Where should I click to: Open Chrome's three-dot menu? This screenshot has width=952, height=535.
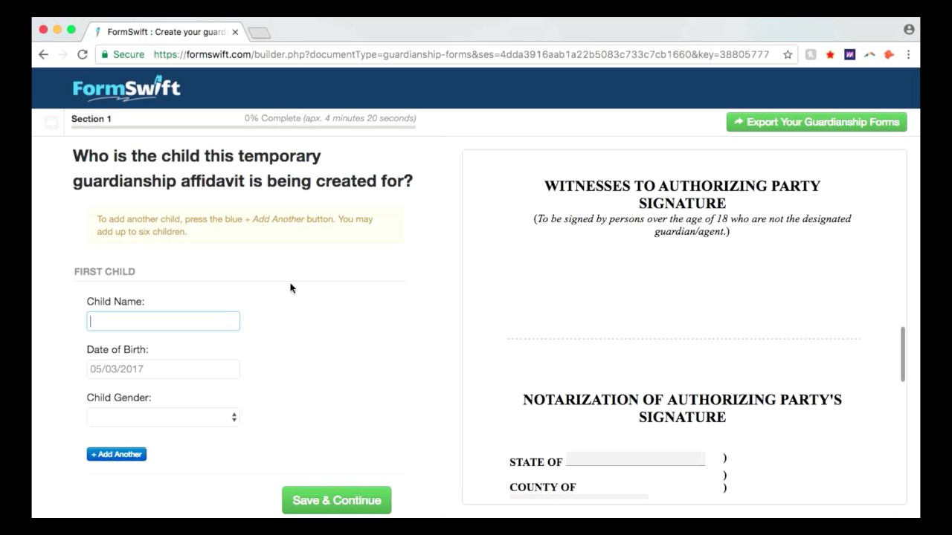[908, 54]
